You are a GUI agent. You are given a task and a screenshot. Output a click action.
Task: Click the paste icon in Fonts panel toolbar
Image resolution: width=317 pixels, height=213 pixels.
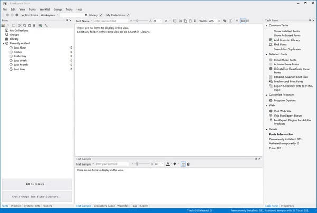point(29,26)
